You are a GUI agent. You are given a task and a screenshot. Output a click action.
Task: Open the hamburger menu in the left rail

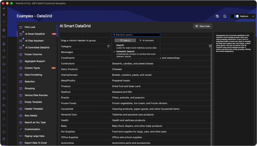pyautogui.click(x=4, y=9)
